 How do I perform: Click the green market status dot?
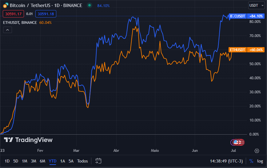click(x=90, y=6)
